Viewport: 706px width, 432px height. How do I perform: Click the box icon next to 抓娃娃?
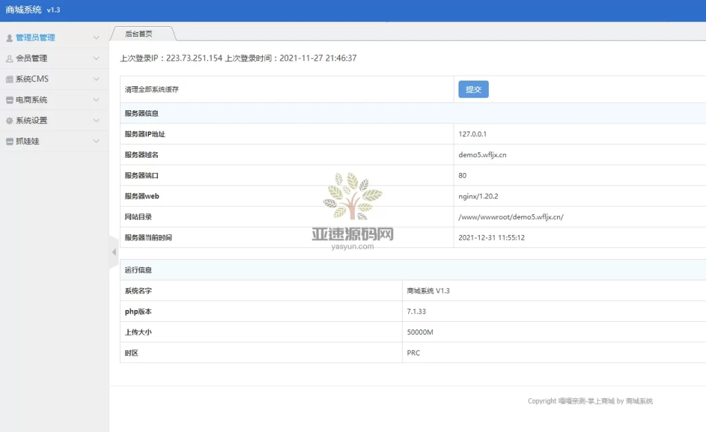click(x=9, y=141)
